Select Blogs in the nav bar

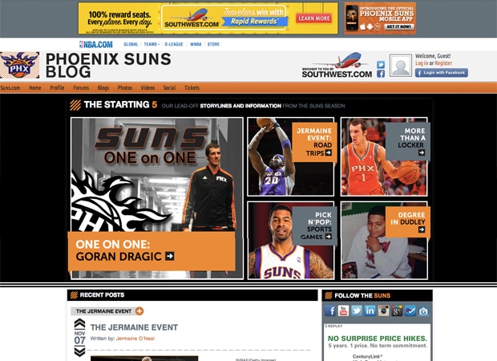(103, 88)
